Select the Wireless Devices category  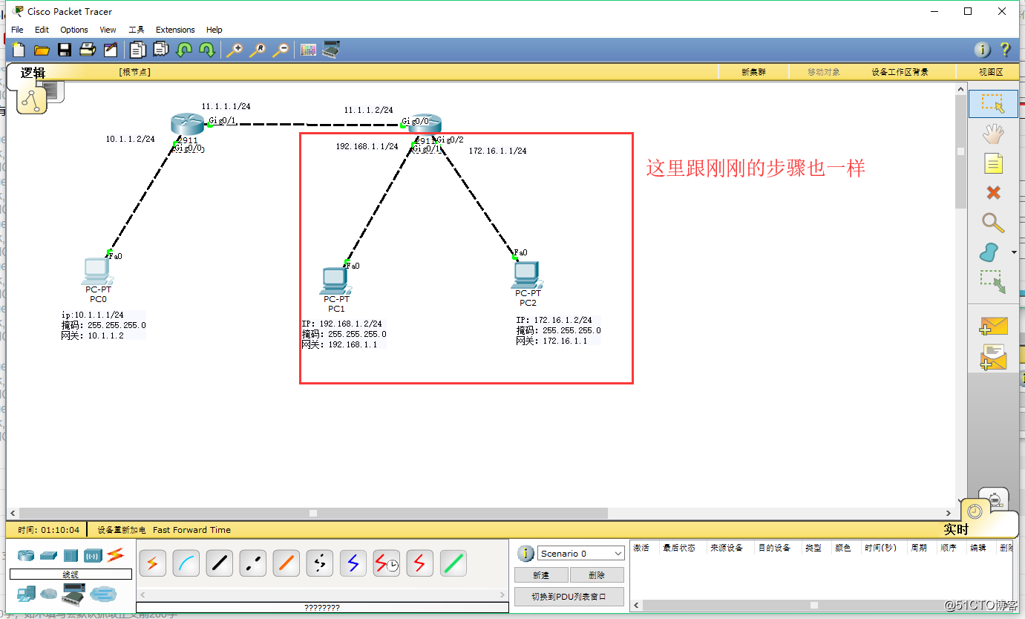pyautogui.click(x=93, y=555)
